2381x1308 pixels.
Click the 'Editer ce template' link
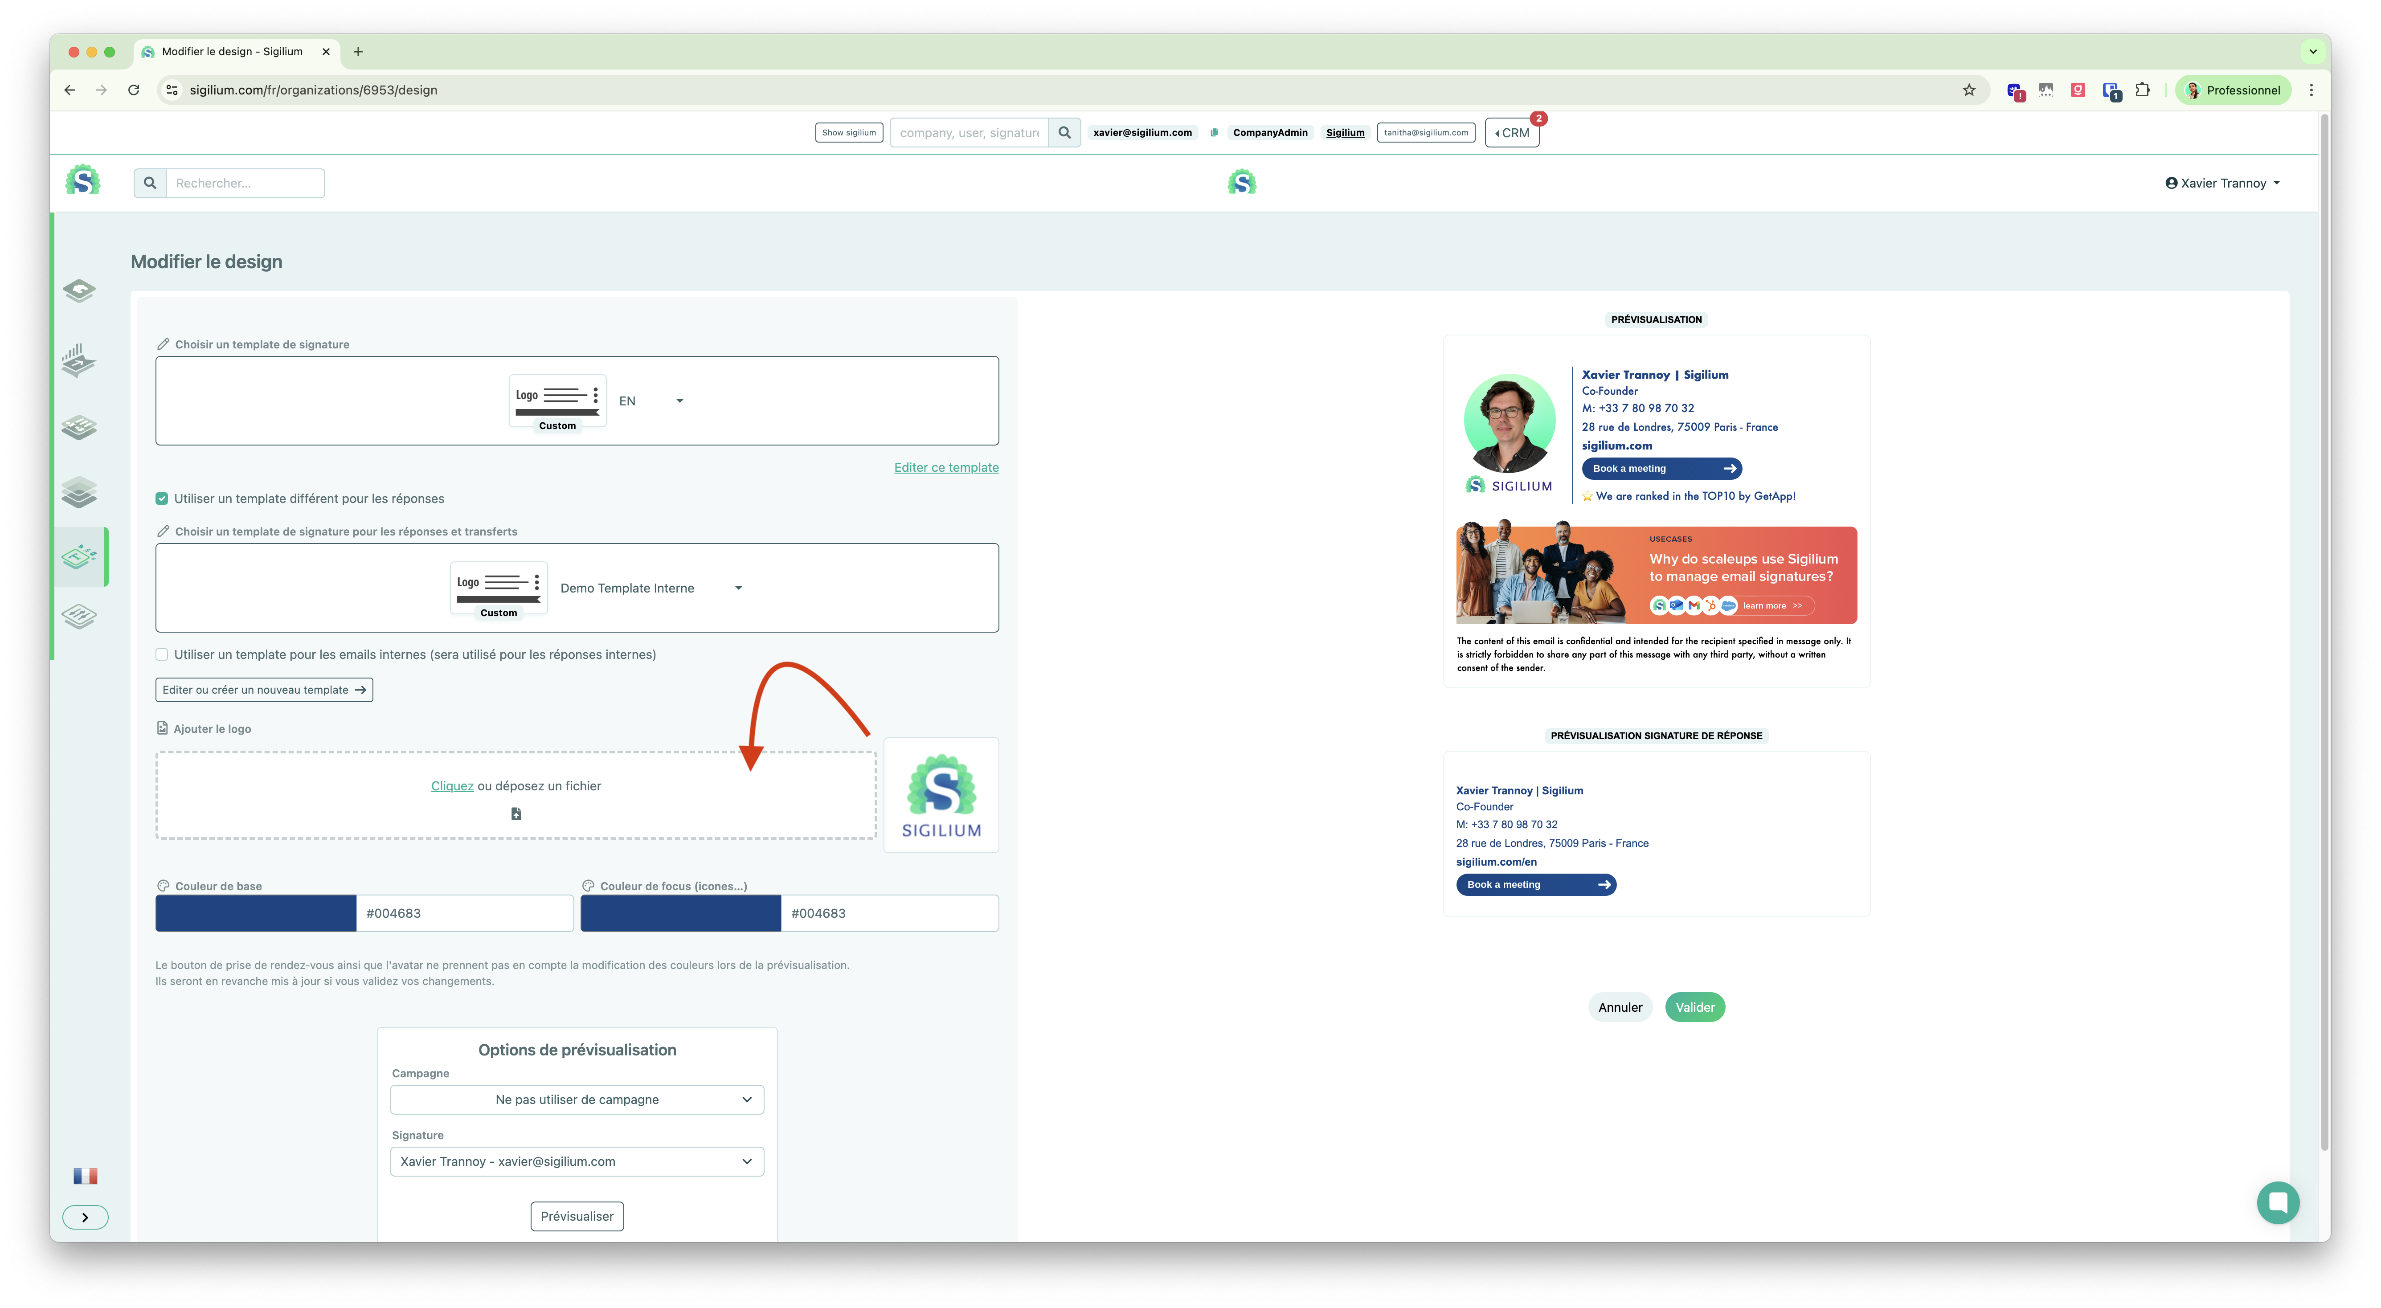[x=945, y=468]
